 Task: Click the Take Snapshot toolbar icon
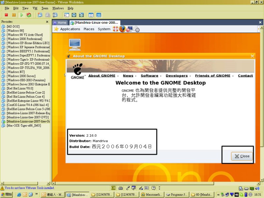pos(40,15)
